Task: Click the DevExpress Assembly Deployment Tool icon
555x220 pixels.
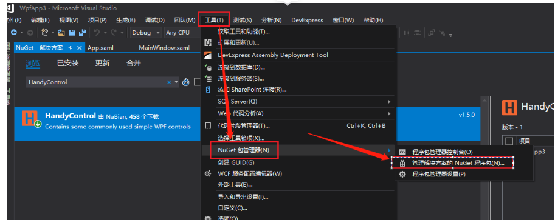Action: 208,55
